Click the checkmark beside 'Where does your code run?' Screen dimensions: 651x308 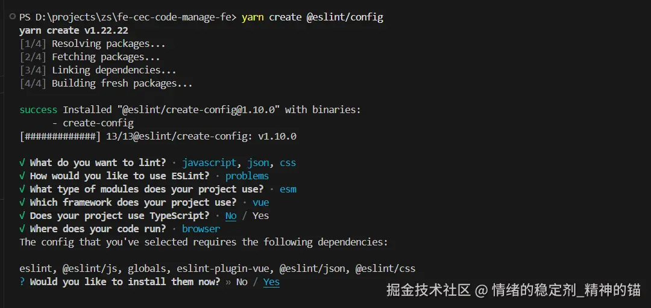(x=22, y=229)
